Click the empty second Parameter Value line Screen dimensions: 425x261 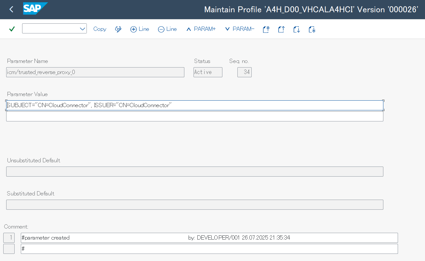195,116
